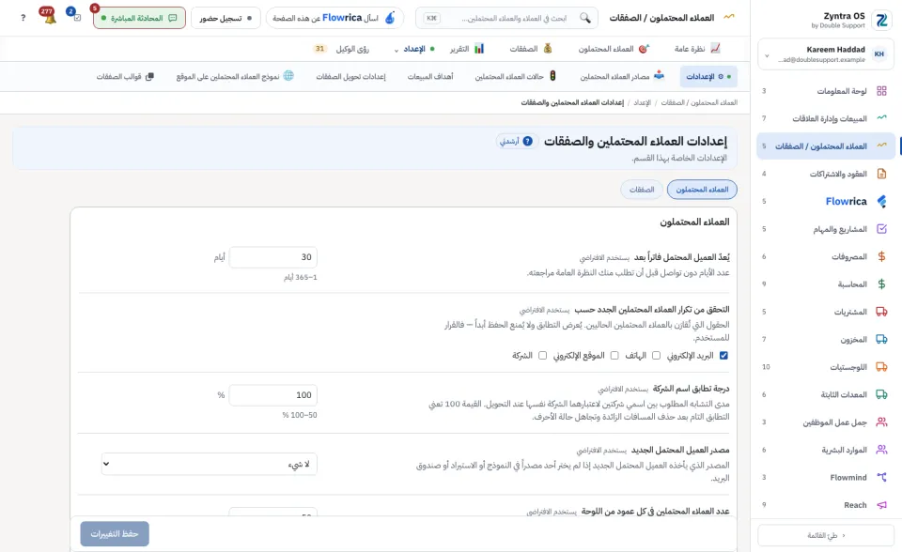Open المخزون sidebar icon

point(881,339)
